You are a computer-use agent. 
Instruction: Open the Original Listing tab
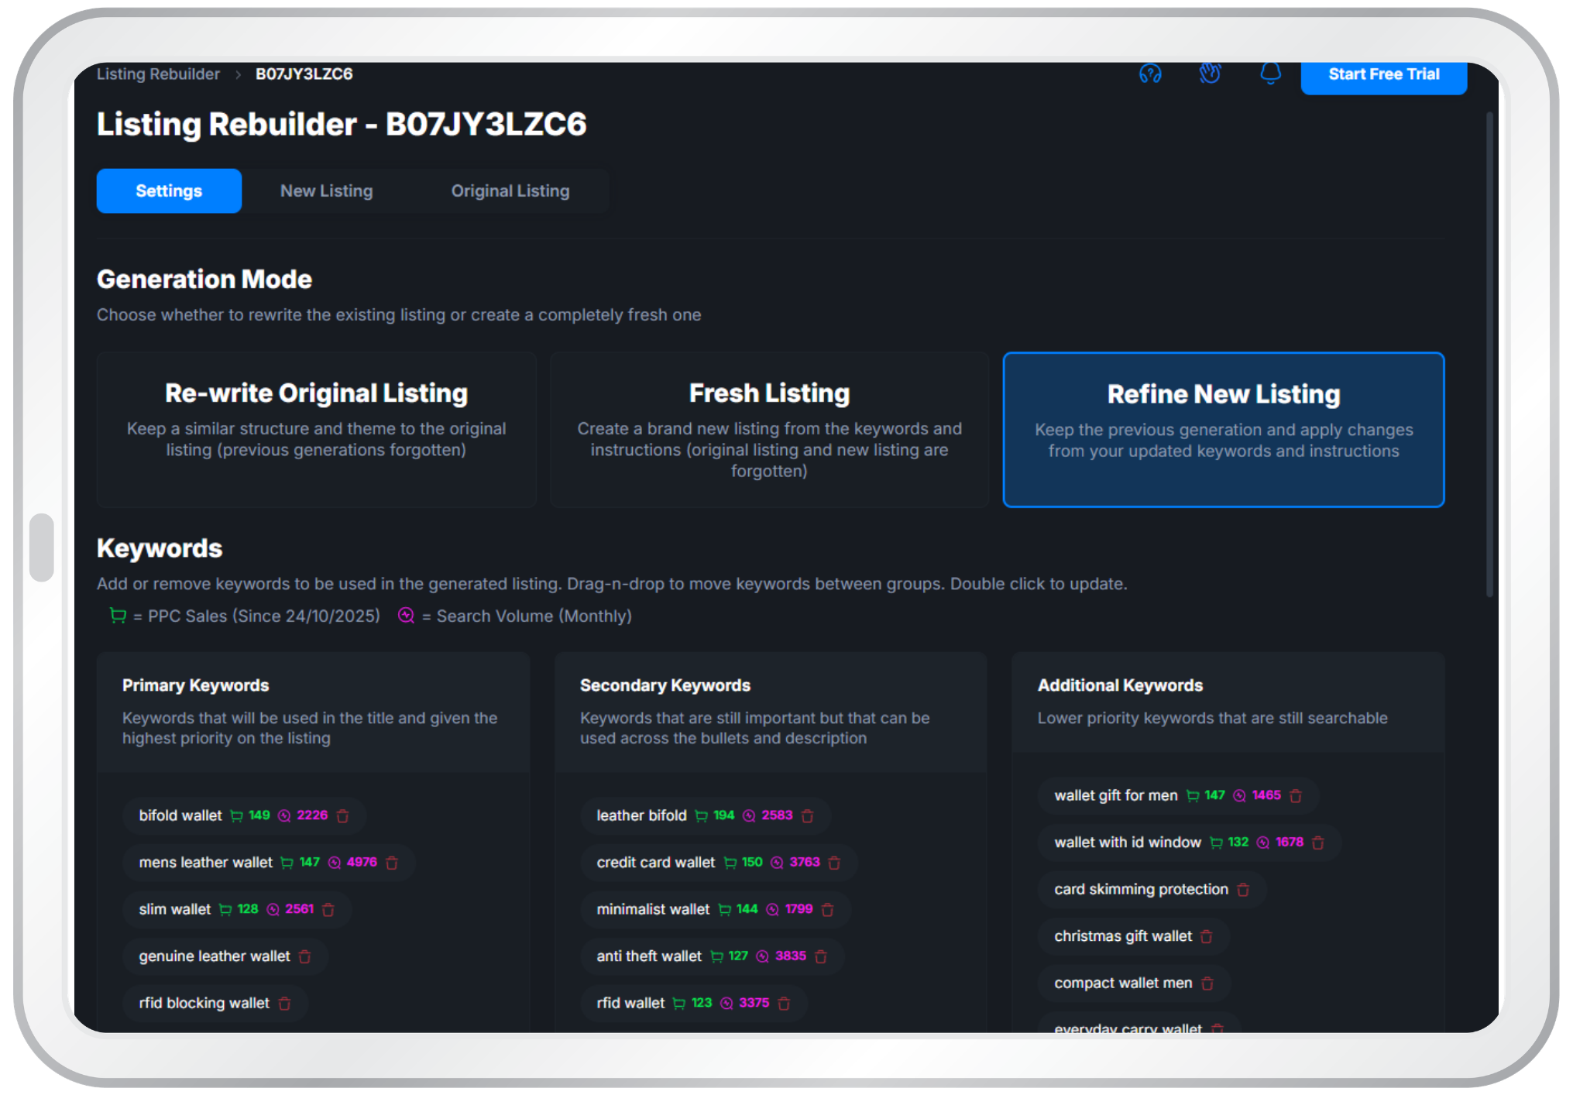510,191
